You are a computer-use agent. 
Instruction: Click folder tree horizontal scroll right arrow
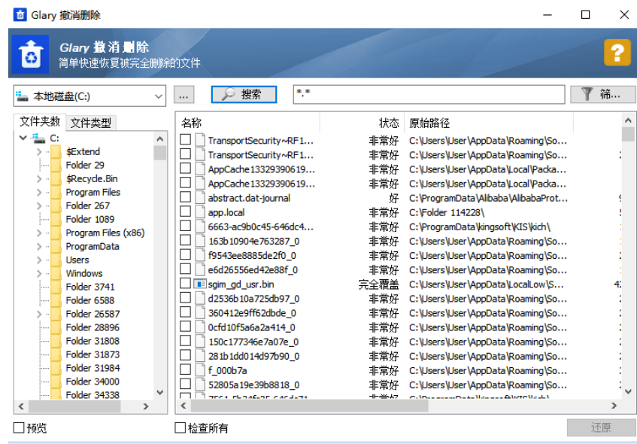[x=146, y=406]
